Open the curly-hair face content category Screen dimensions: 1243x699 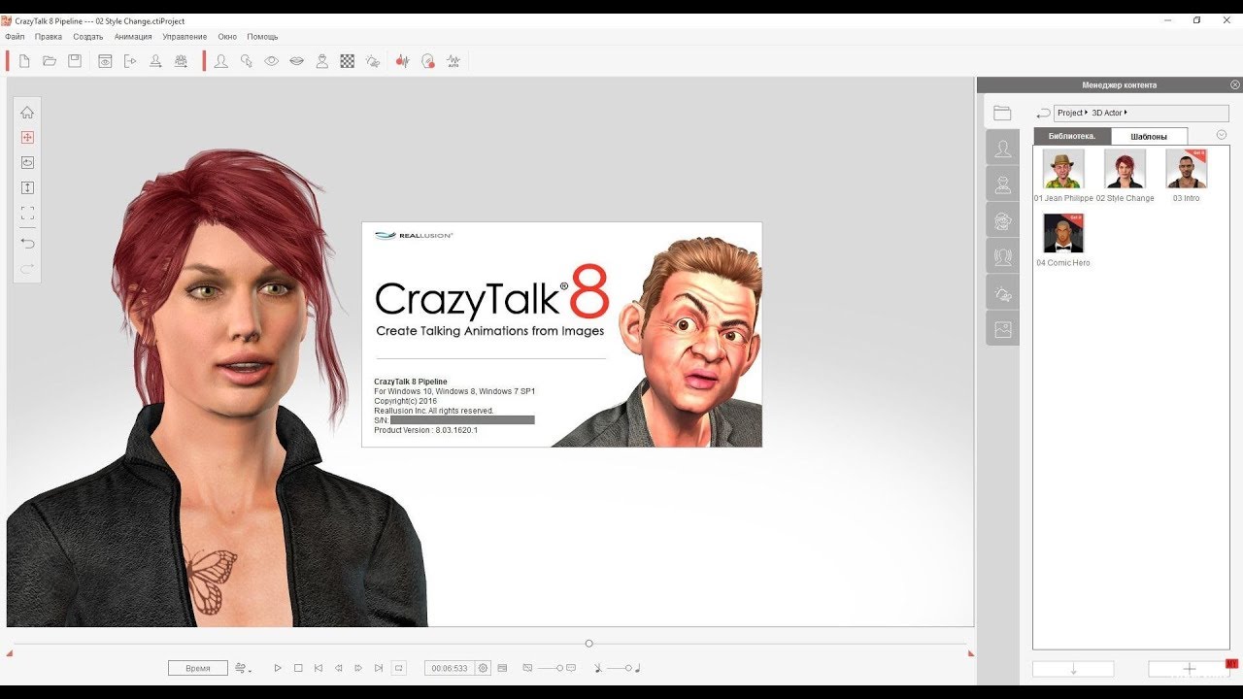(1002, 220)
